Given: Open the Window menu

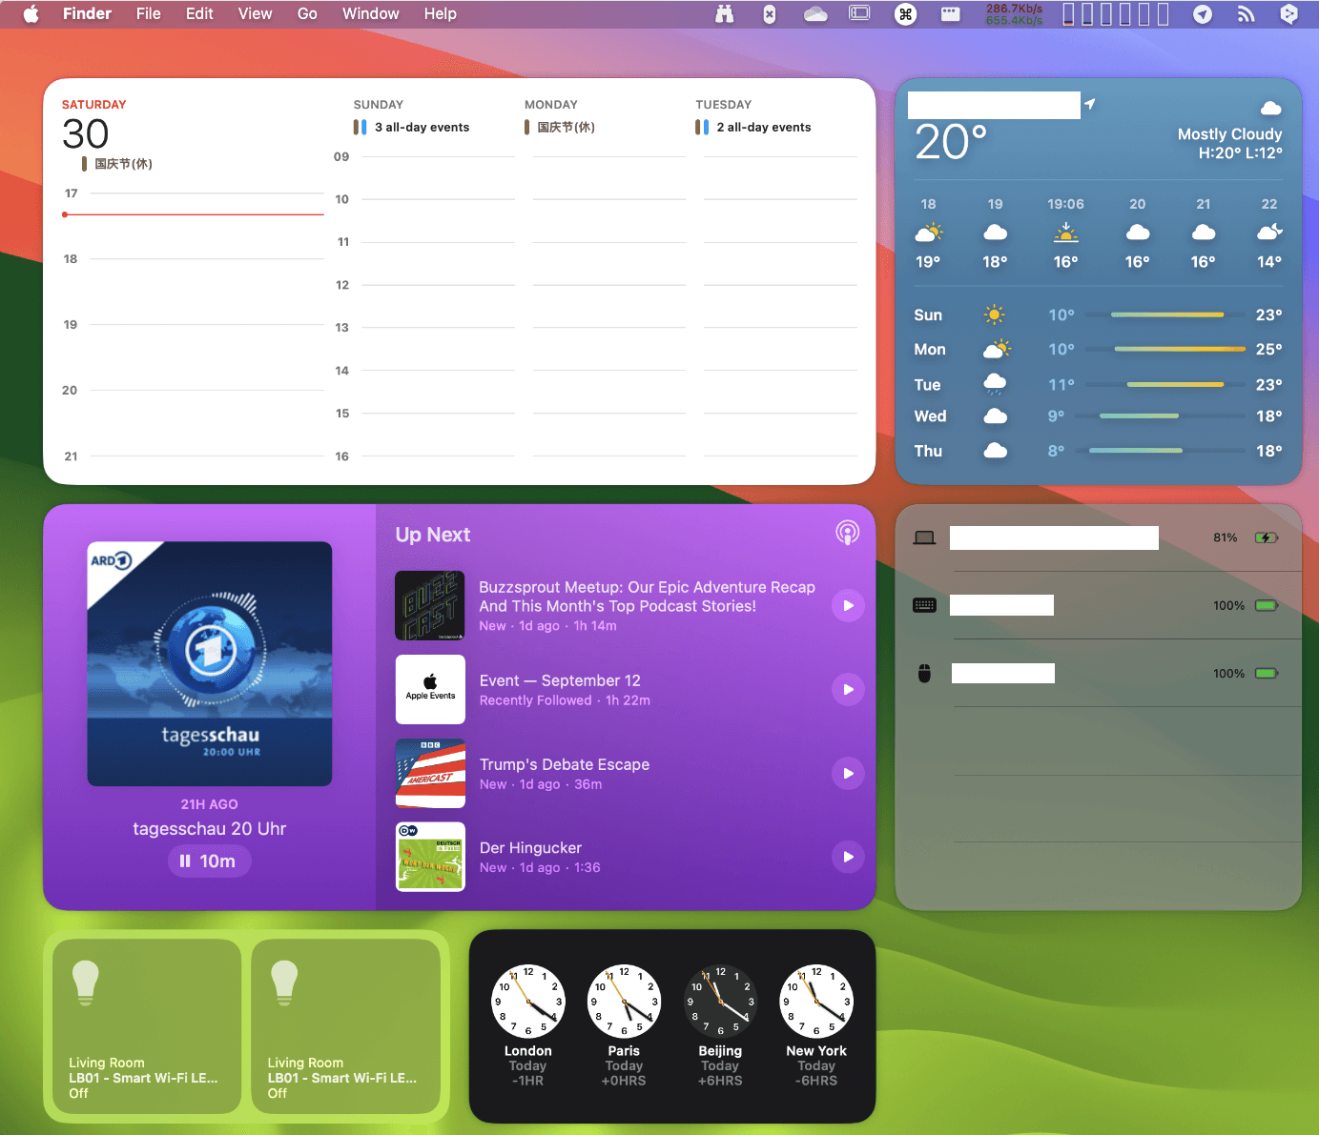Looking at the screenshot, I should click(370, 13).
